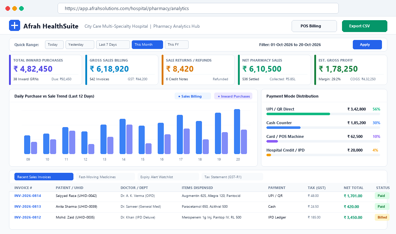Click the Sale Returns amount ₹ 8,420
This screenshot has height=234, width=396.
click(x=180, y=69)
